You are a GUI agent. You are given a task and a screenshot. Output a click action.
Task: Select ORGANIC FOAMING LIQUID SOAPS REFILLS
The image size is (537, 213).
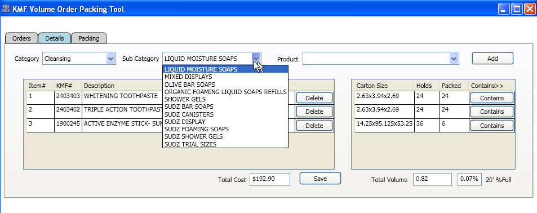225,92
